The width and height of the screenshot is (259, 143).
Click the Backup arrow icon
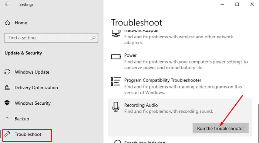[x=7, y=118]
